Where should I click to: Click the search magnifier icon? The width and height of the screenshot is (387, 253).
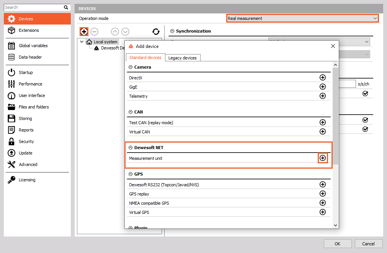pos(66,7)
